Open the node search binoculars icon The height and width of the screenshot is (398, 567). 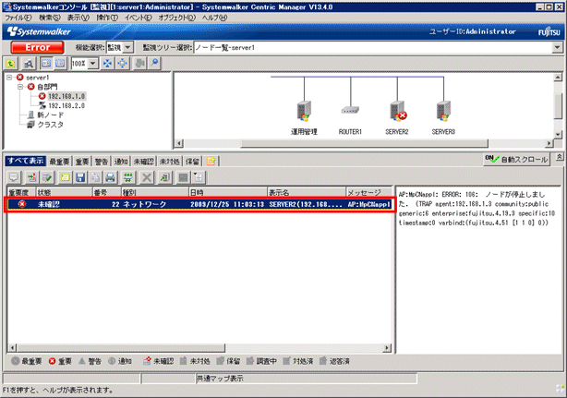(29, 64)
